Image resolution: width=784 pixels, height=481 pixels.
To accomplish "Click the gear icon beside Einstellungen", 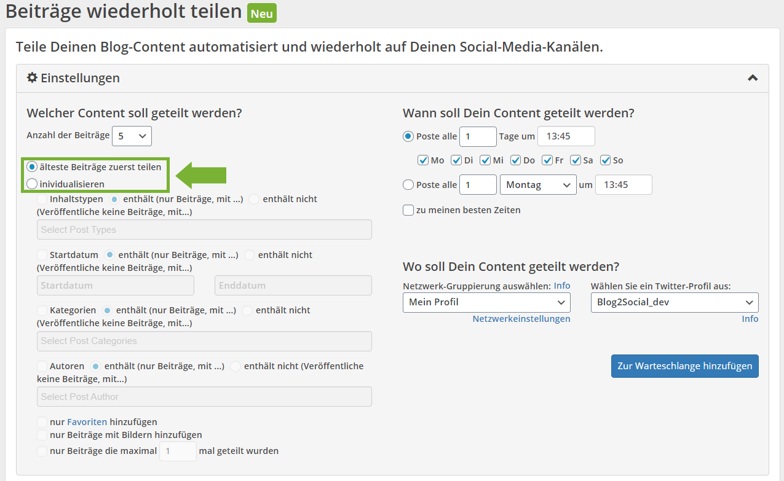I will (x=33, y=78).
